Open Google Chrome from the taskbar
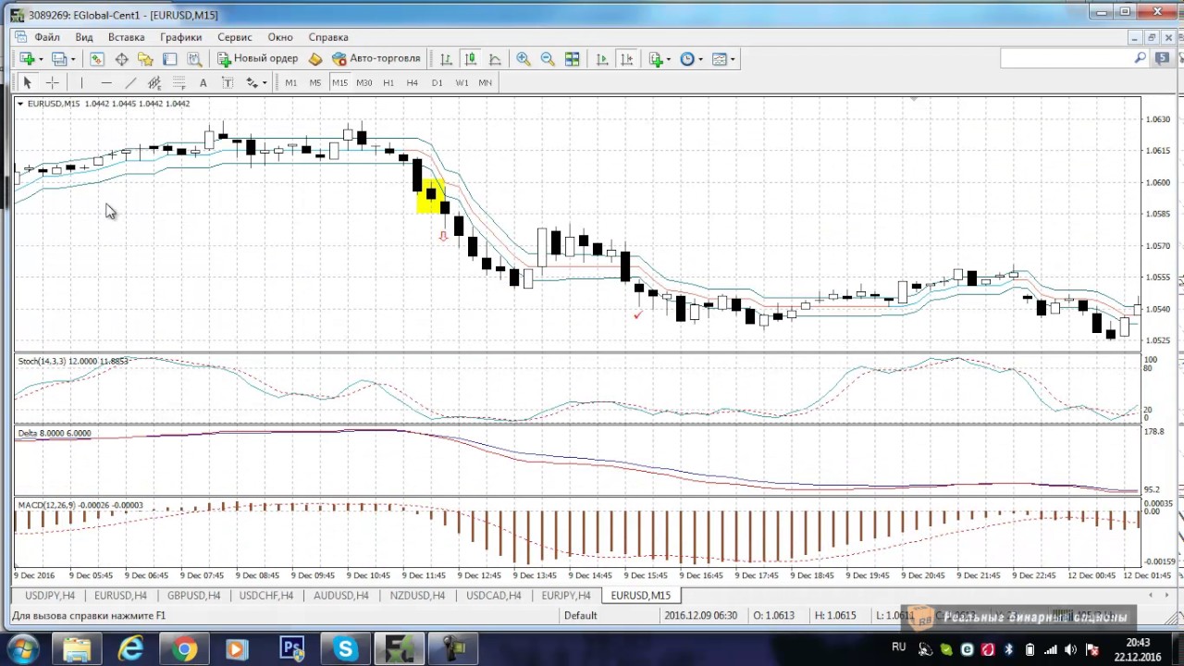Image resolution: width=1184 pixels, height=666 pixels. [x=184, y=649]
